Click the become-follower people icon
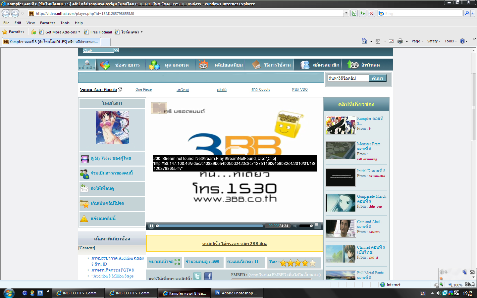Image resolution: width=477 pixels, height=298 pixels. (84, 174)
